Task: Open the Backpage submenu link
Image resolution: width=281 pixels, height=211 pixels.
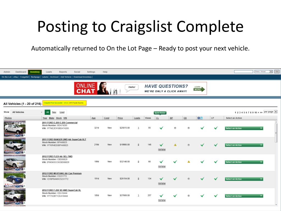Action: pyautogui.click(x=35, y=77)
